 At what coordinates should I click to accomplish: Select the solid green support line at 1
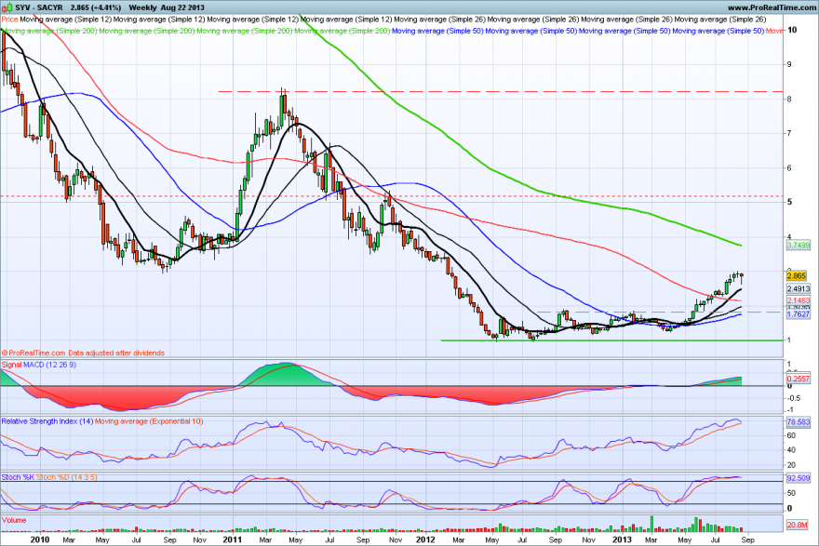612,340
